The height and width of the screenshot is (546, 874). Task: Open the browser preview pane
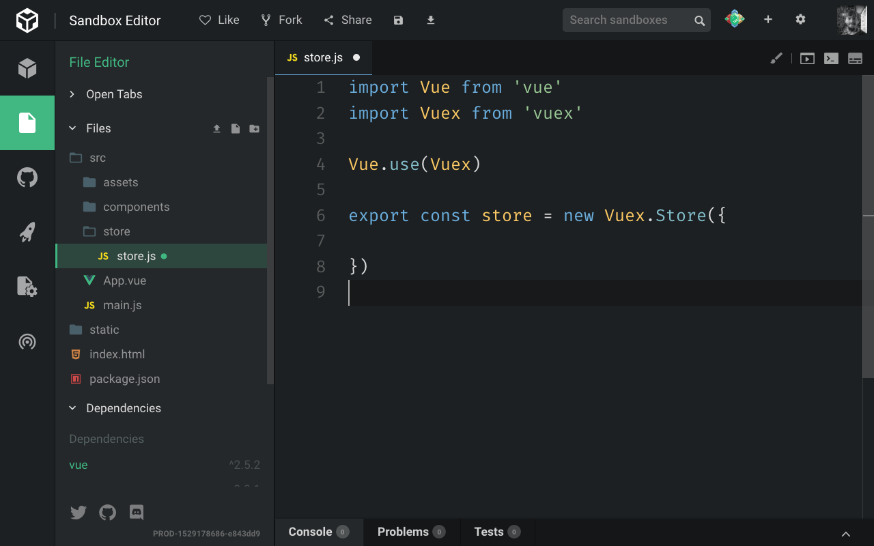[x=807, y=58]
